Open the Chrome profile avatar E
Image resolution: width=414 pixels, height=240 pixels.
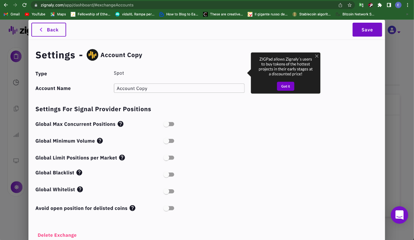pos(398,5)
